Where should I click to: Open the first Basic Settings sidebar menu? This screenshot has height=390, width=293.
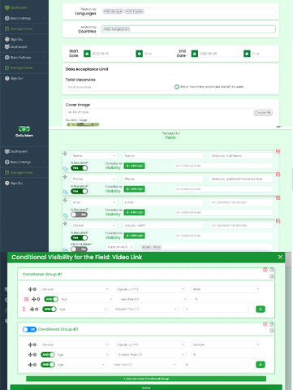pos(24,18)
